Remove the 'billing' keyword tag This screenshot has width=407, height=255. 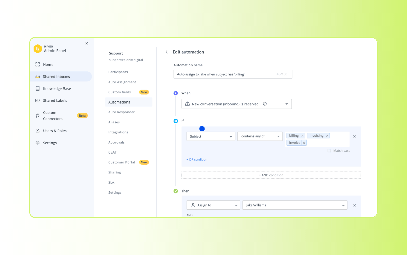coord(302,136)
